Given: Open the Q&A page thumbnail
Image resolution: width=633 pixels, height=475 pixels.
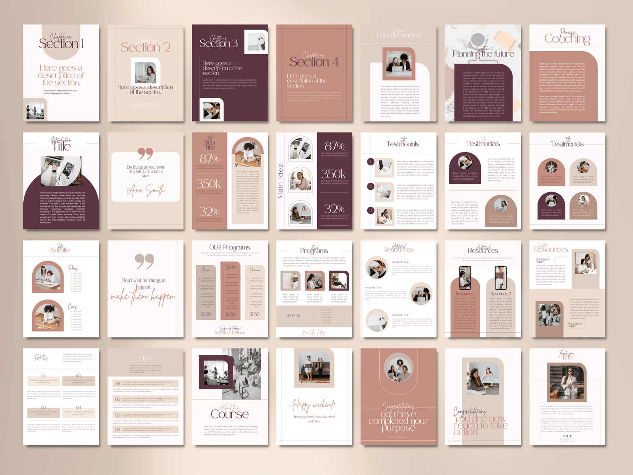Looking at the screenshot, I should coord(145,397).
